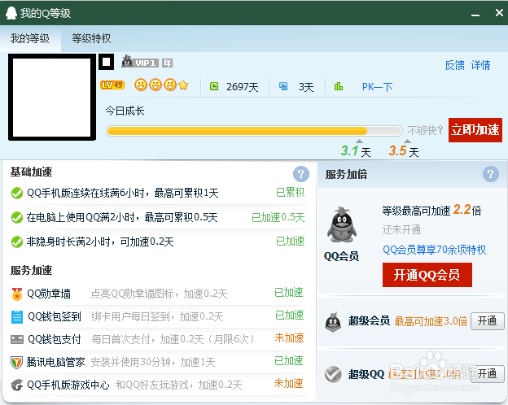Screen dimensions: 508x405
Task: Minimize the 我的Q等级 window
Action: tap(475, 15)
